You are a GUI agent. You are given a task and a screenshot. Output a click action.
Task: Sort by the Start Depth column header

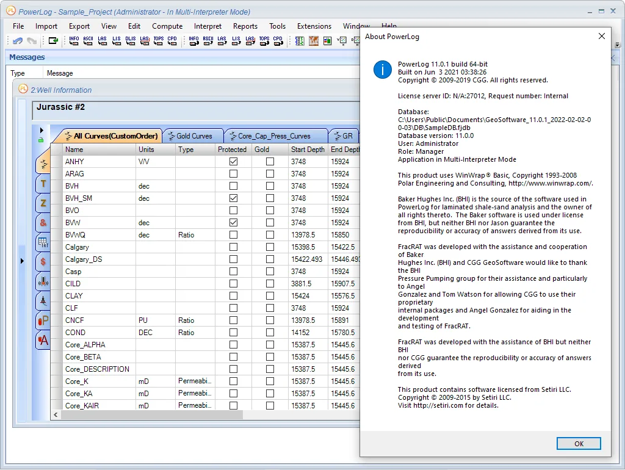(308, 150)
